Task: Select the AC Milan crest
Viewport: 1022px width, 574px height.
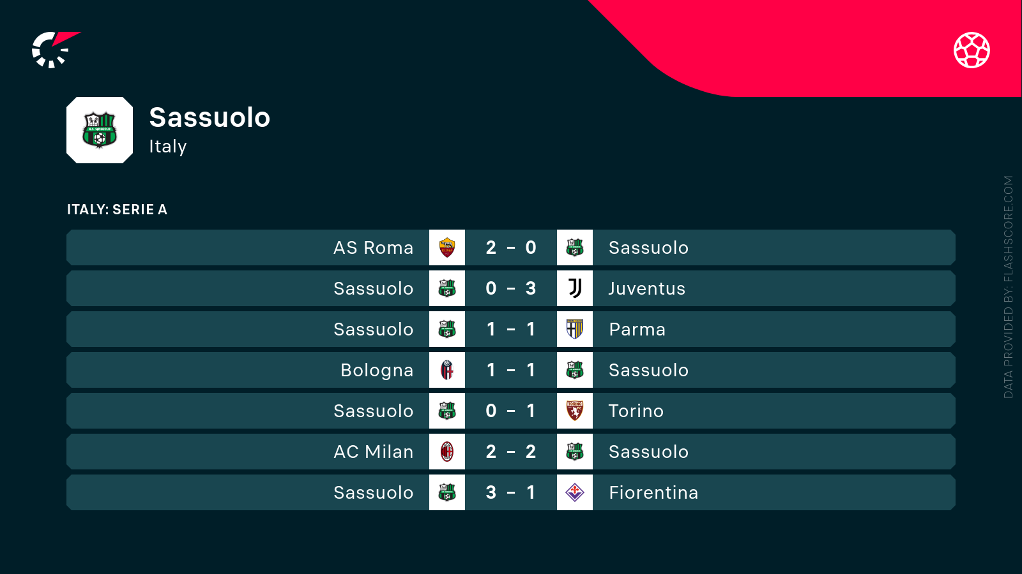Action: click(447, 452)
